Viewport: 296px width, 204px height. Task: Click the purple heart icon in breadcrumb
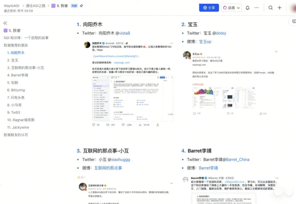(x=53, y=6)
